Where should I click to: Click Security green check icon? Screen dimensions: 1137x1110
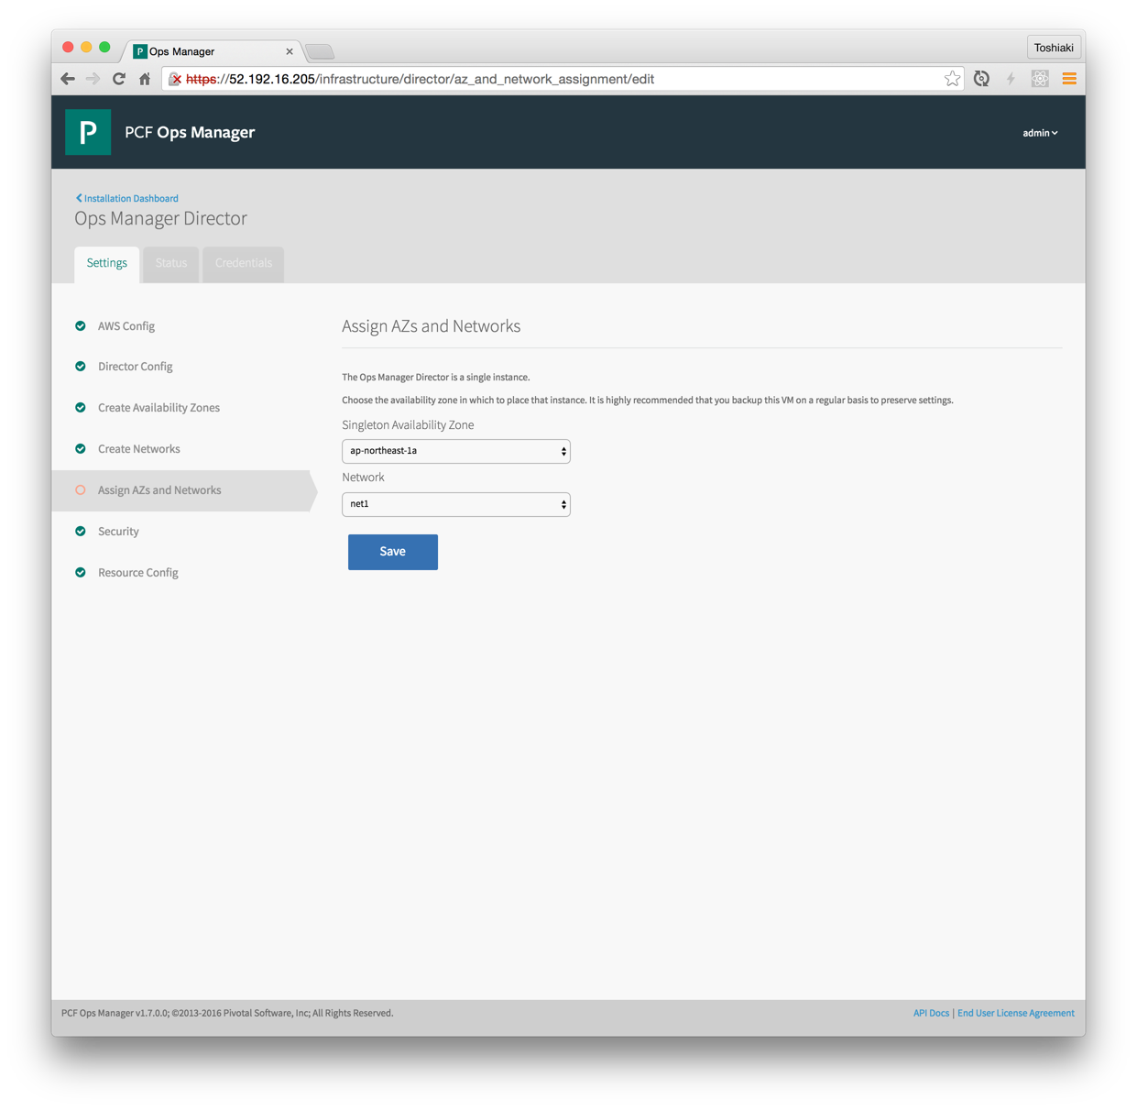point(81,532)
